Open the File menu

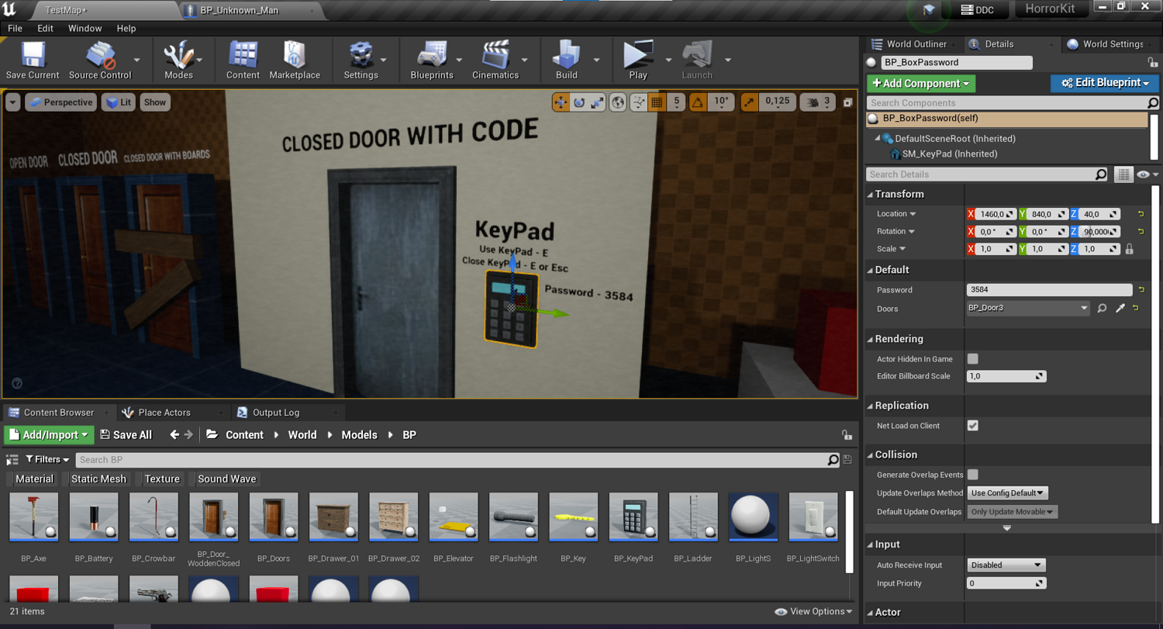click(x=15, y=28)
